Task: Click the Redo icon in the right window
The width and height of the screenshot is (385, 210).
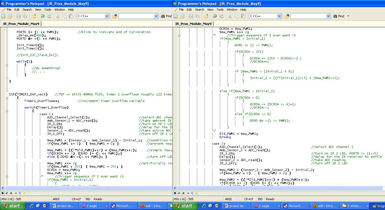Action: (221, 16)
